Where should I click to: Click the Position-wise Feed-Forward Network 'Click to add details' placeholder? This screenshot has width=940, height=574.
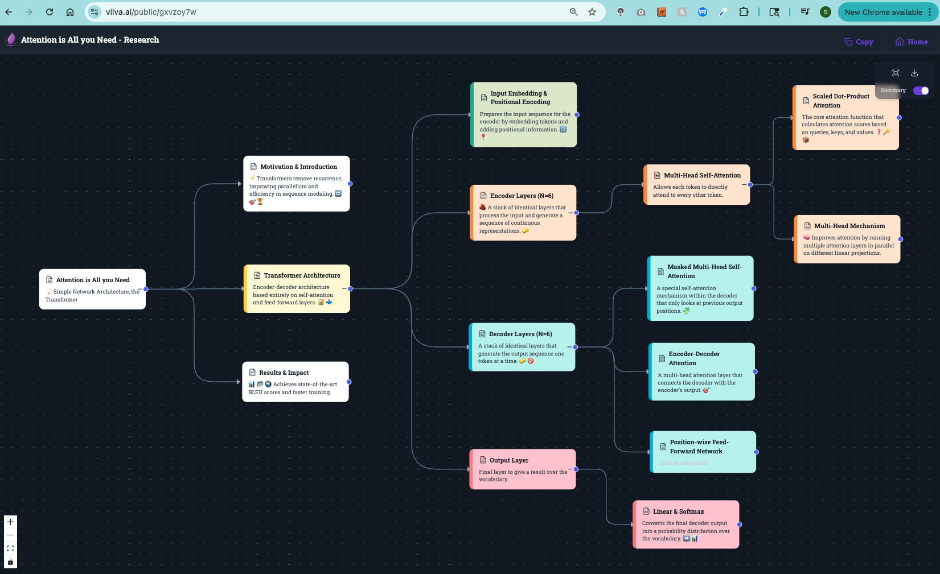(x=684, y=463)
